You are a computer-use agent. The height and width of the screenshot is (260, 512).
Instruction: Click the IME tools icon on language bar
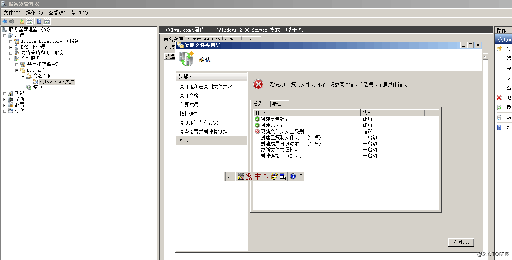274,176
